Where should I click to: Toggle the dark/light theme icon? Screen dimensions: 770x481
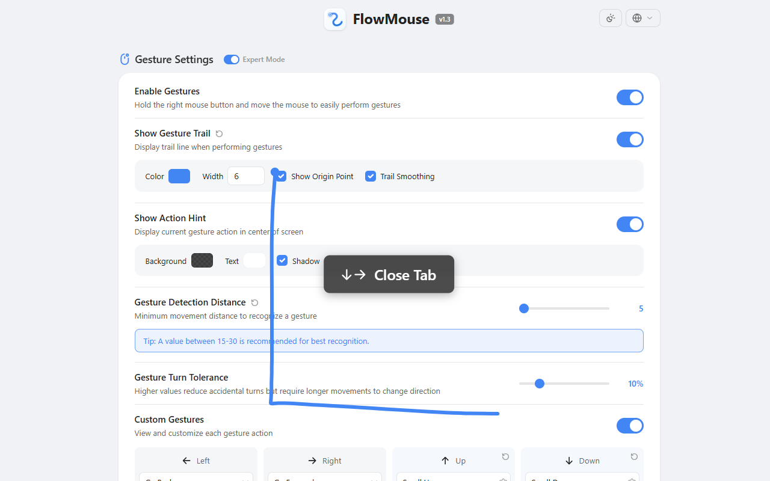[610, 18]
